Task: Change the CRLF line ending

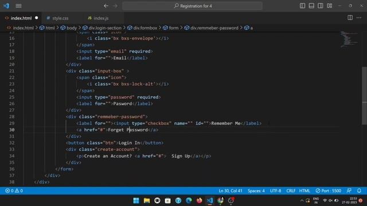Action: (x=291, y=191)
